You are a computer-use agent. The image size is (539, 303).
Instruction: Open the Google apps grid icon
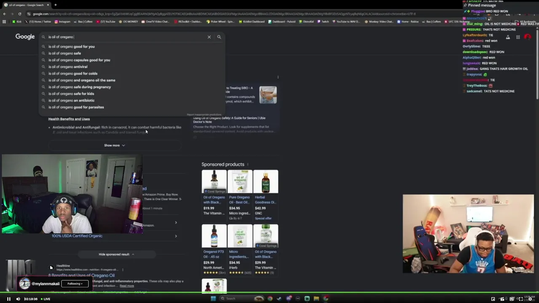point(518,37)
